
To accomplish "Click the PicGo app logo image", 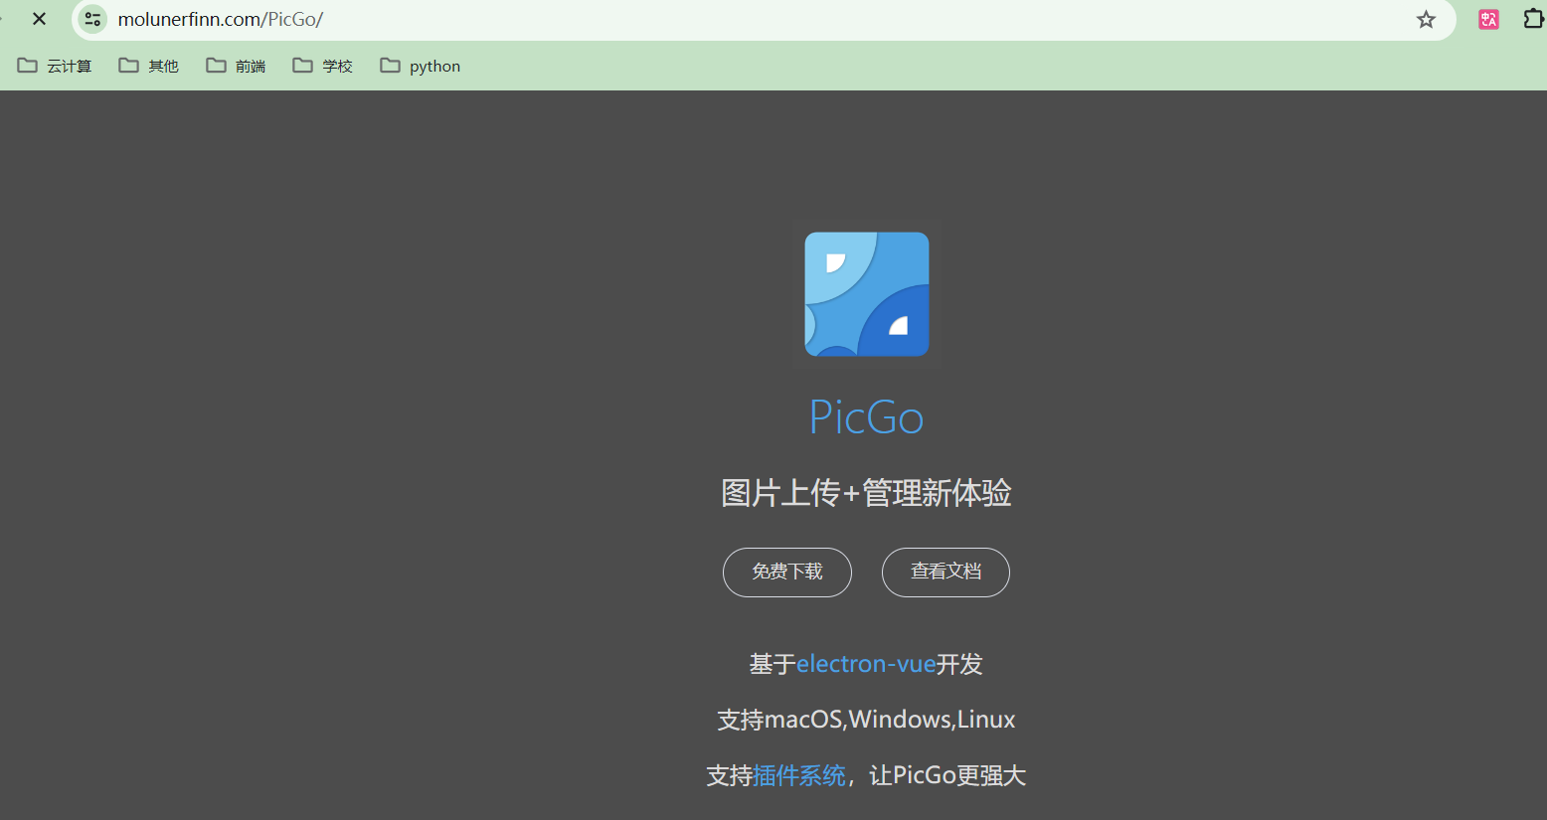I will tap(866, 293).
